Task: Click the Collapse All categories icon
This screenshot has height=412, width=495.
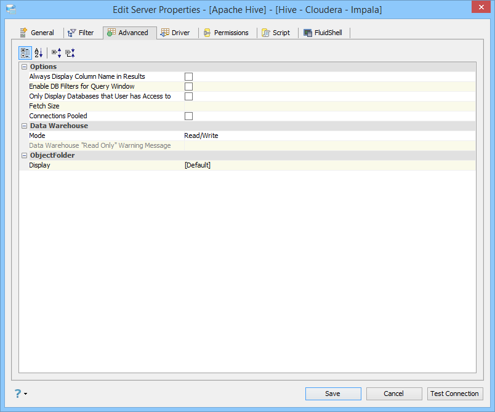Action: [70, 53]
